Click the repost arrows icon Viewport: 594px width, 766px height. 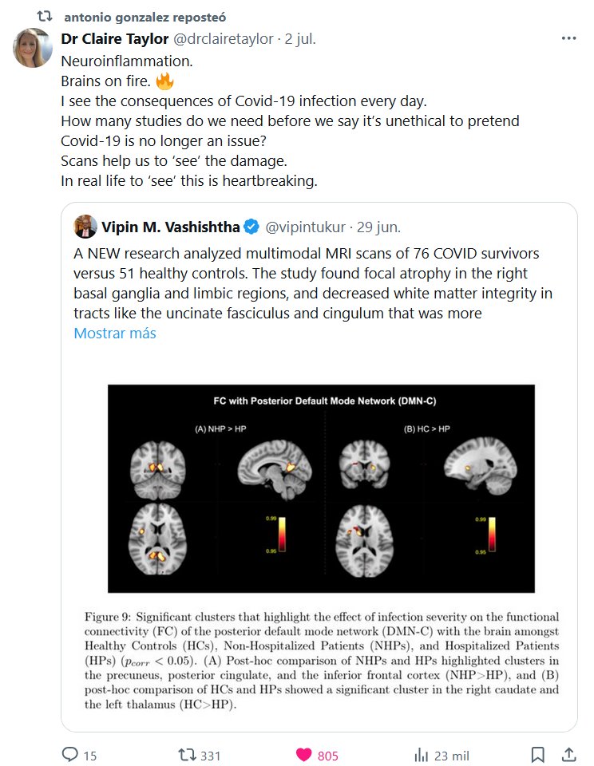click(186, 755)
